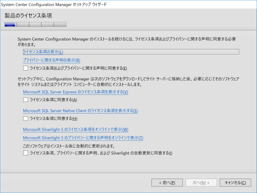
Task: Open Microsoft SQL Server Express license terms link
Action: click(x=75, y=92)
